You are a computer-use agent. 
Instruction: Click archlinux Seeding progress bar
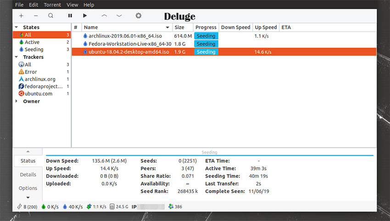point(206,36)
